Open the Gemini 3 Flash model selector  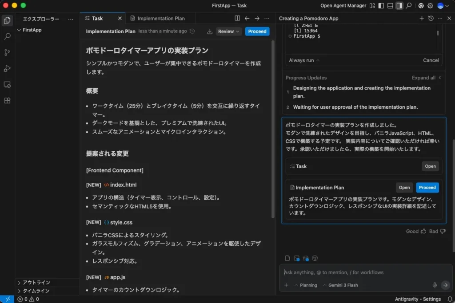point(340,285)
